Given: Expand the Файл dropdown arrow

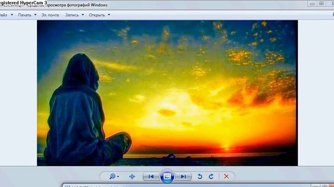Looking at the screenshot, I should pyautogui.click(x=12, y=15).
